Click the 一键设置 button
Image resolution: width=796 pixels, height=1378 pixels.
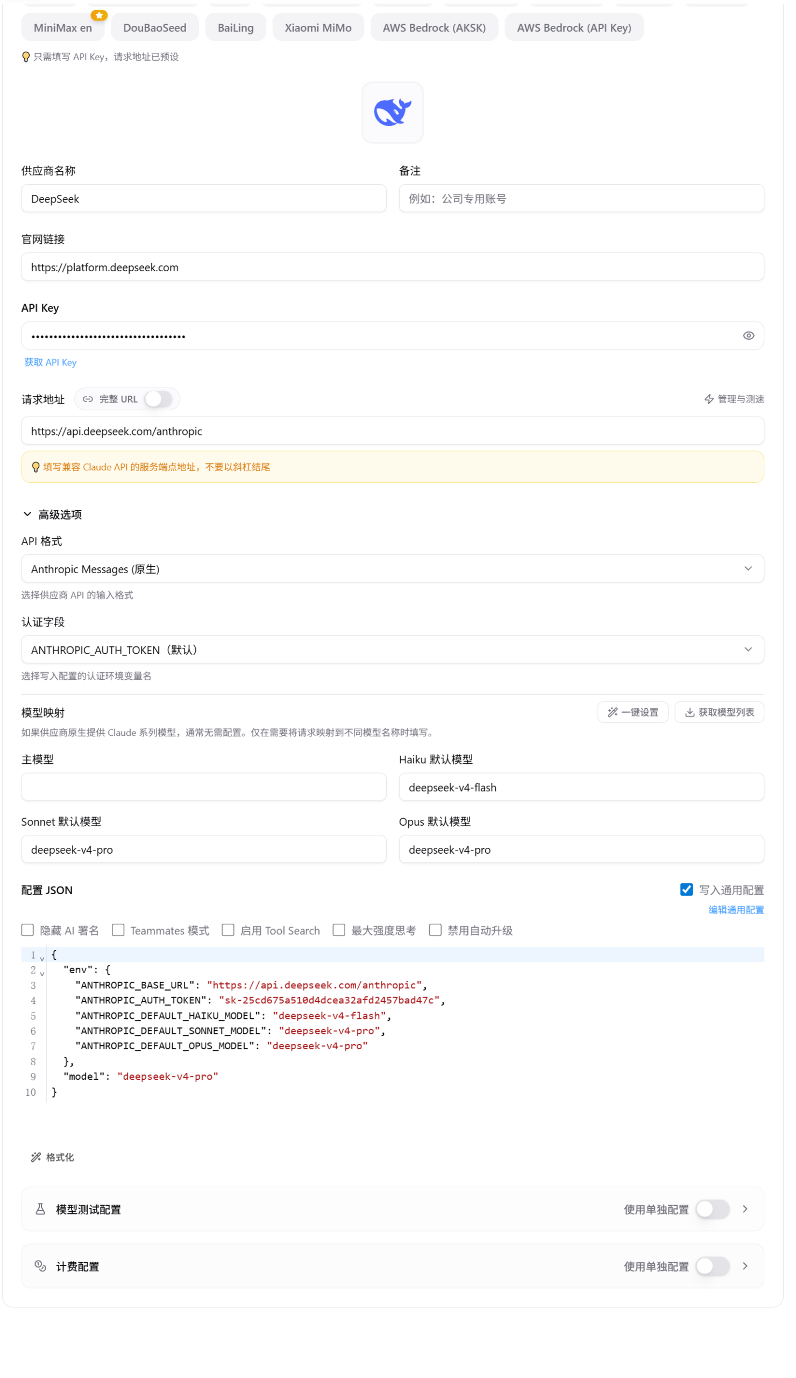pos(632,712)
